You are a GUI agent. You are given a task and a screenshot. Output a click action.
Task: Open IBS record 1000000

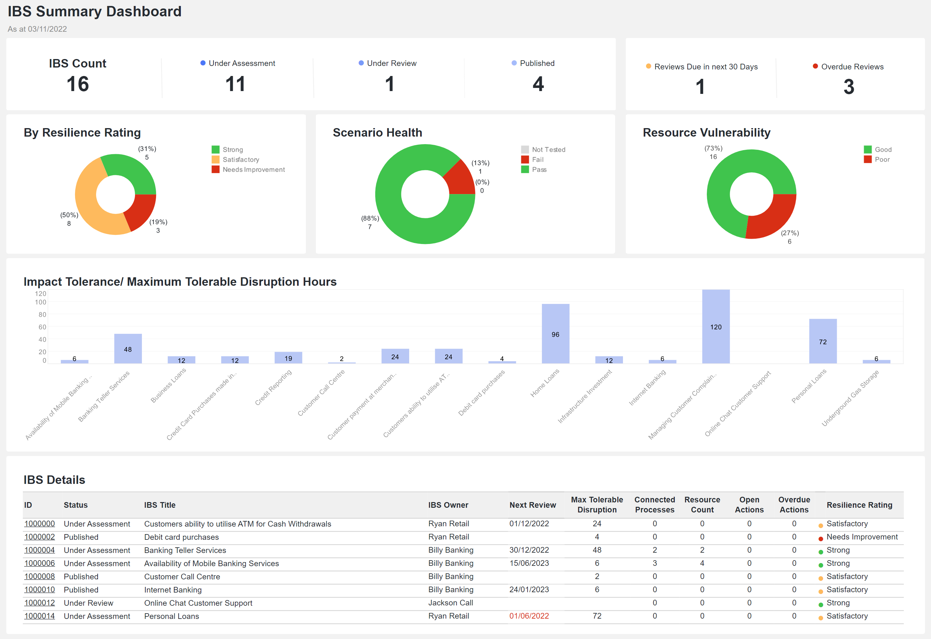[x=40, y=524]
